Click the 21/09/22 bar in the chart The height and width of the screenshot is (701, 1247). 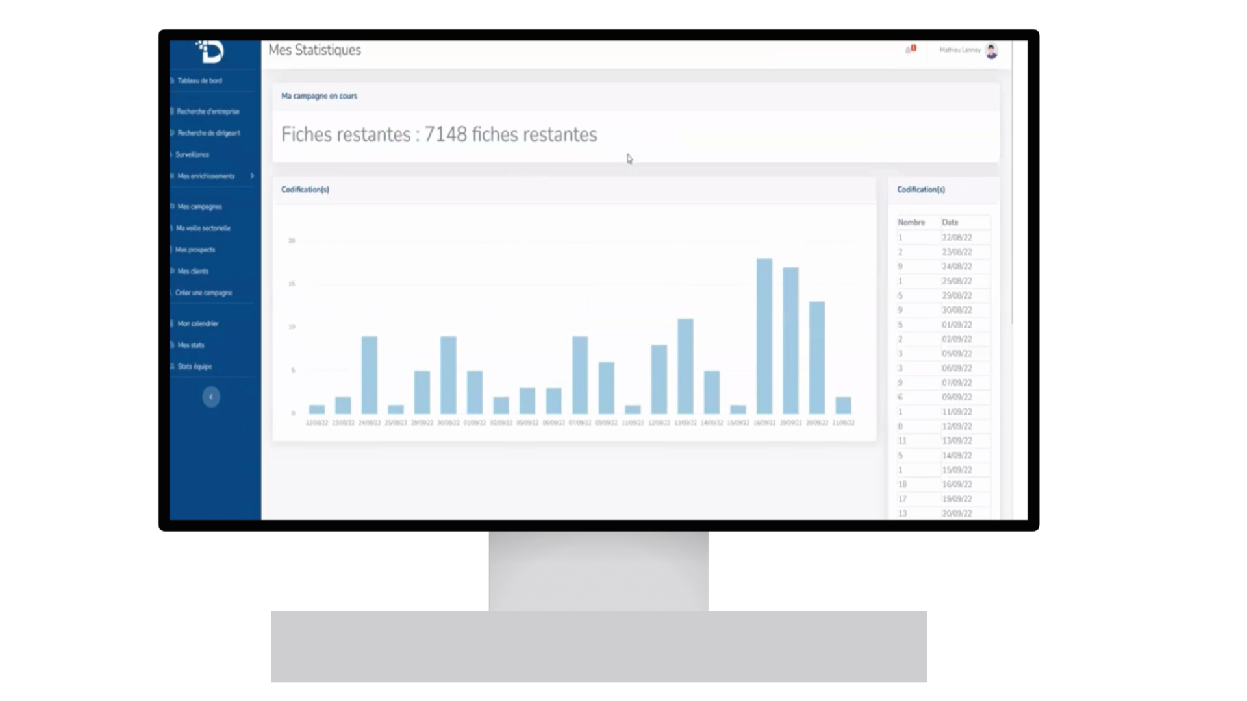tap(843, 406)
